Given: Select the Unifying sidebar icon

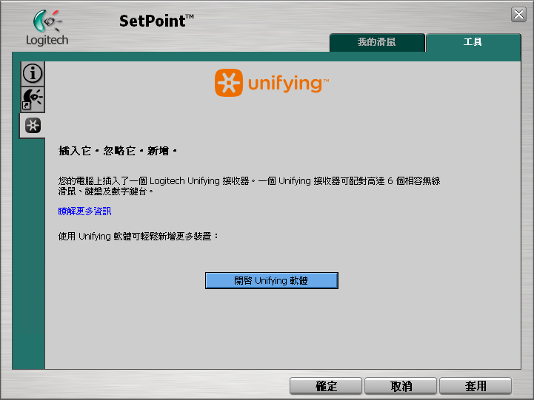Looking at the screenshot, I should [x=33, y=126].
